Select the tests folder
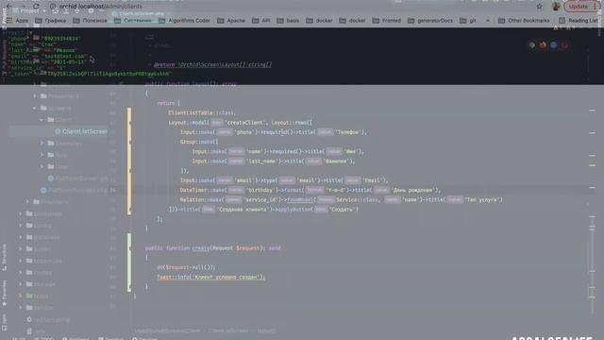 tap(37, 296)
